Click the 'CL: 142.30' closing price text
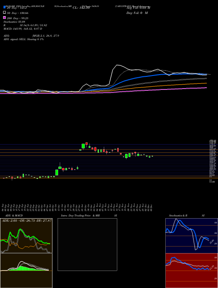Image resolution: width=218 pixels, height=288 pixels. pyautogui.click(x=81, y=8)
